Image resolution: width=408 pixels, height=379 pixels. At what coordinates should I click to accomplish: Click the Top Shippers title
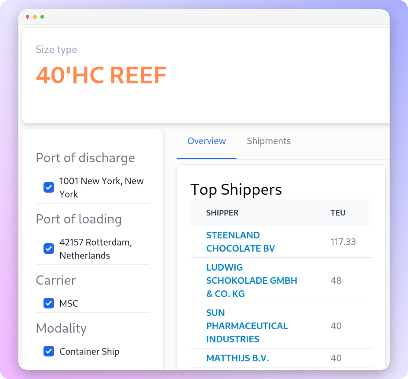tap(236, 190)
